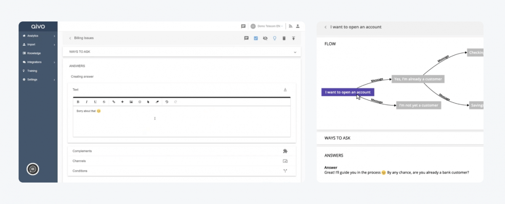The height and width of the screenshot is (204, 505).
Task: Open the WAYS TO ASK section in flow panel
Action: [x=400, y=138]
